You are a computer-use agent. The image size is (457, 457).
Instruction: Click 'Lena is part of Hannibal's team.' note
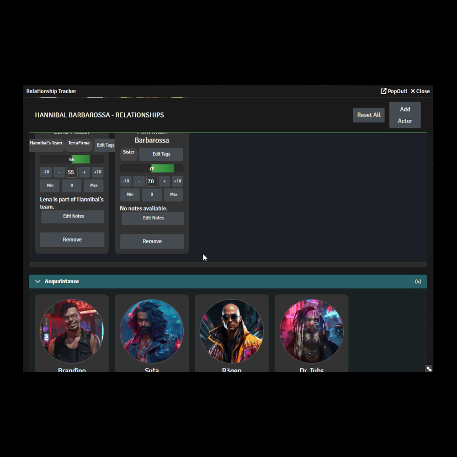click(72, 203)
